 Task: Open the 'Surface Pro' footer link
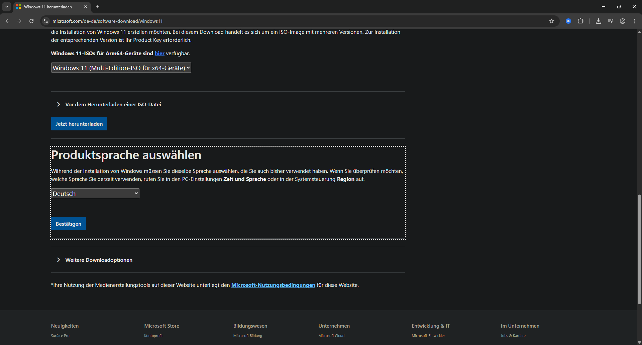[60, 336]
